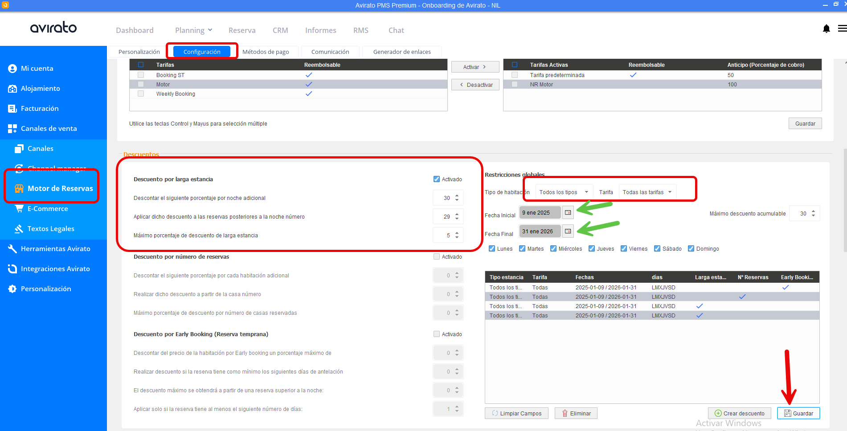Enable Descuento por número de reservas Activado
This screenshot has height=431, width=847.
pos(437,257)
